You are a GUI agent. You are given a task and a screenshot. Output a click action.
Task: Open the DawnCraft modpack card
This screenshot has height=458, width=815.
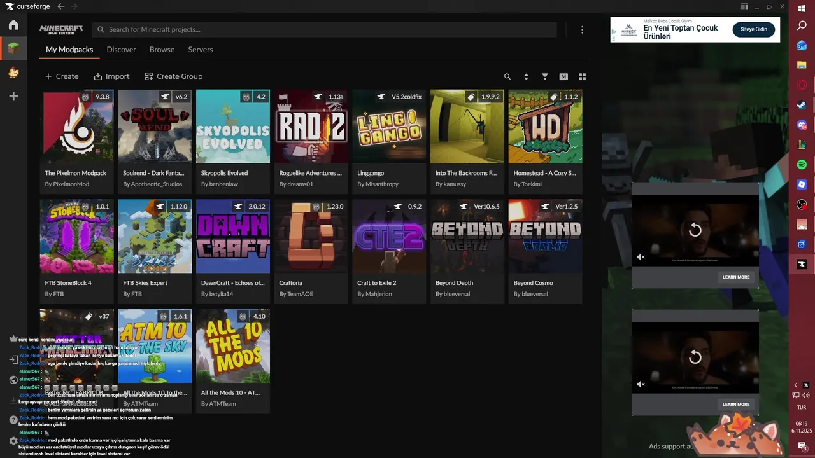[233, 251]
